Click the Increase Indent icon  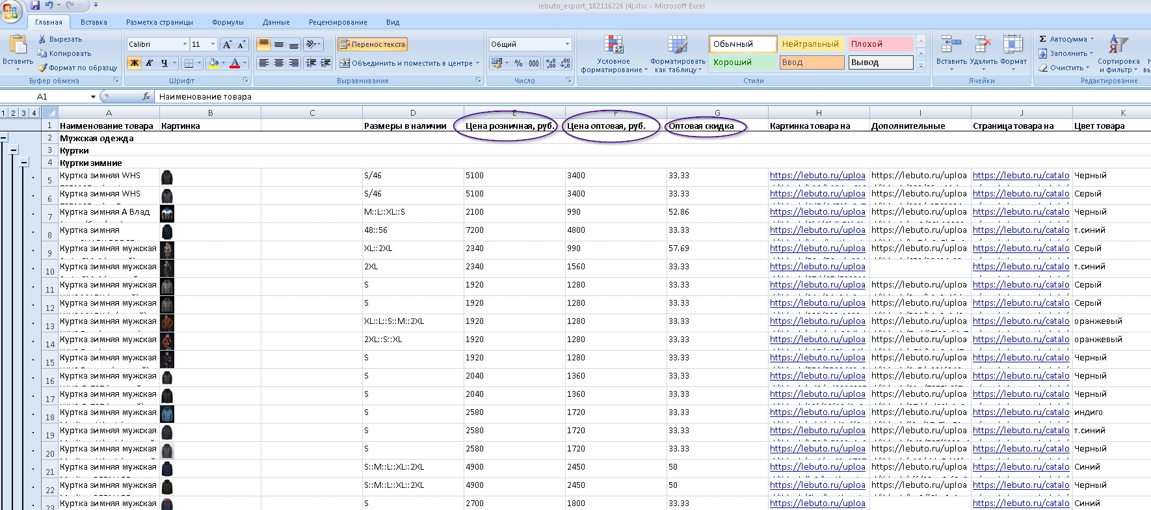point(326,63)
